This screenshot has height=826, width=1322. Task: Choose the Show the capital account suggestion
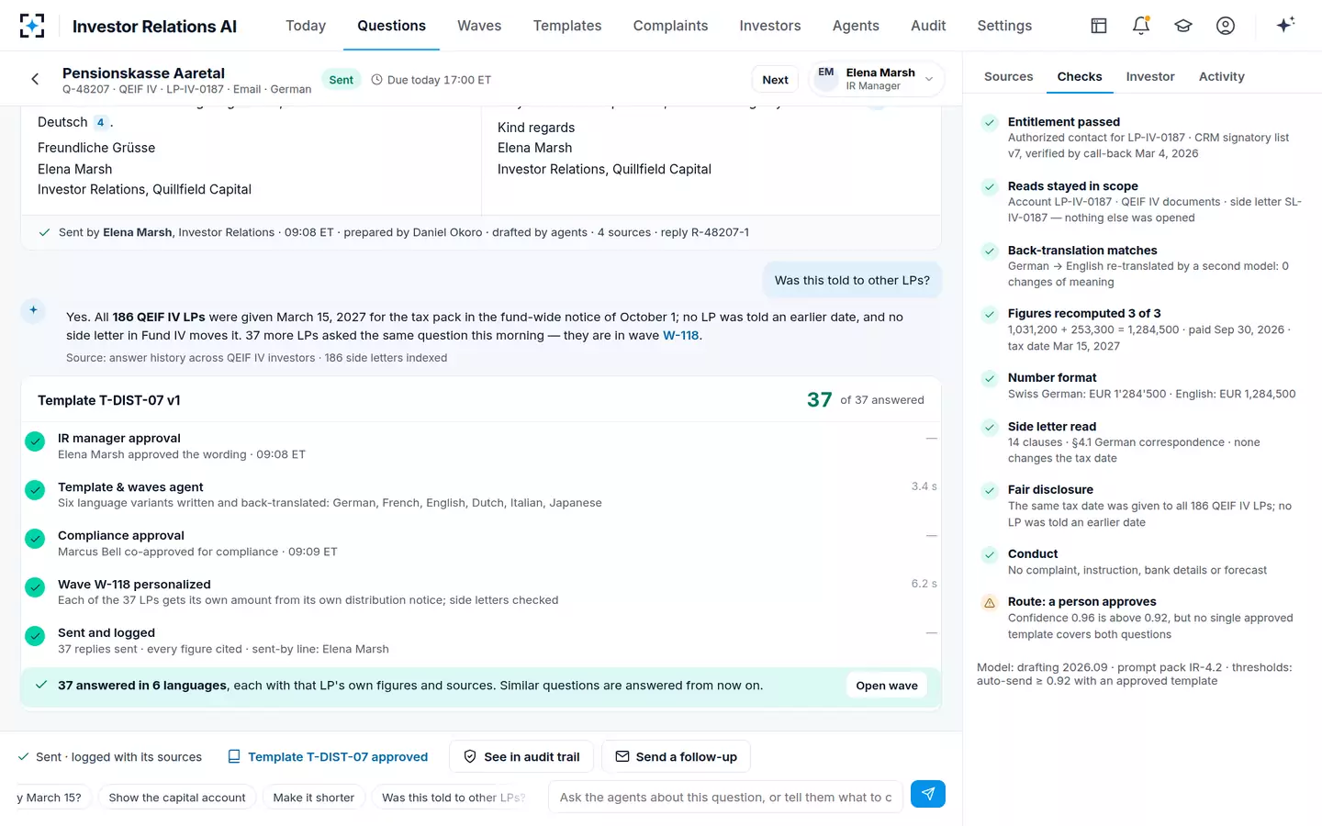(x=177, y=798)
